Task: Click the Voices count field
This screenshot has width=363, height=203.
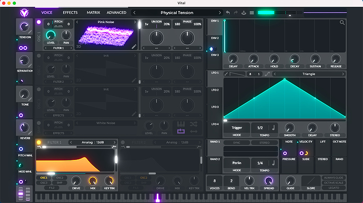Action: pos(214,181)
